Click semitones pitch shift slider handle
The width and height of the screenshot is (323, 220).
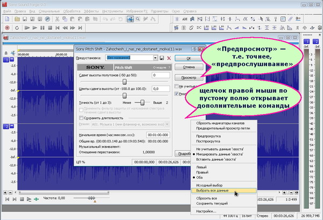(124, 82)
